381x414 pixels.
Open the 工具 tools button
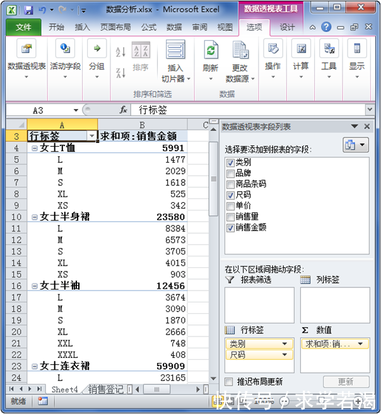pos(329,59)
